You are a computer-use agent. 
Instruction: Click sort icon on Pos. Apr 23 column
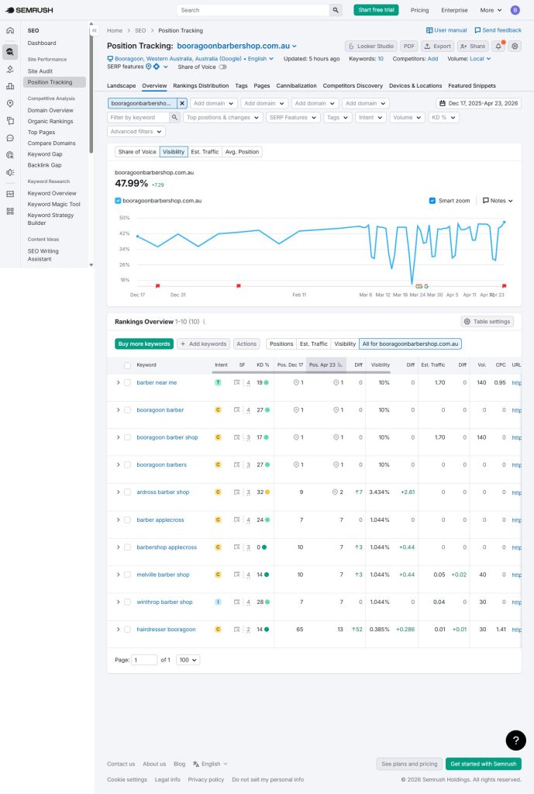point(339,364)
